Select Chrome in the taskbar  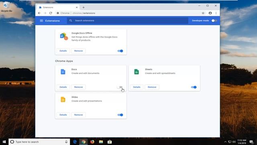84,142
